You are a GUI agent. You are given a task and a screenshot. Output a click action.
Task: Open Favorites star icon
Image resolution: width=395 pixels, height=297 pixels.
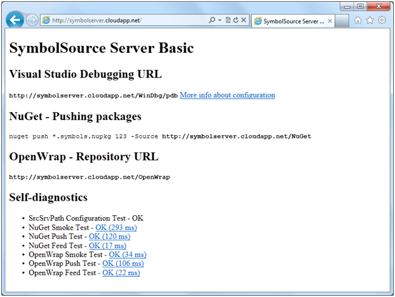(x=370, y=20)
